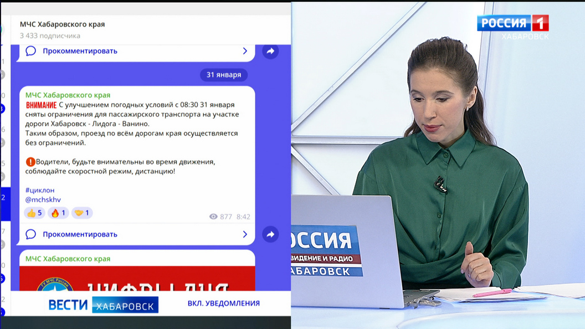The width and height of the screenshot is (585, 329).
Task: Click Прокомментировать under the 31 января post
Action: pyautogui.click(x=80, y=234)
